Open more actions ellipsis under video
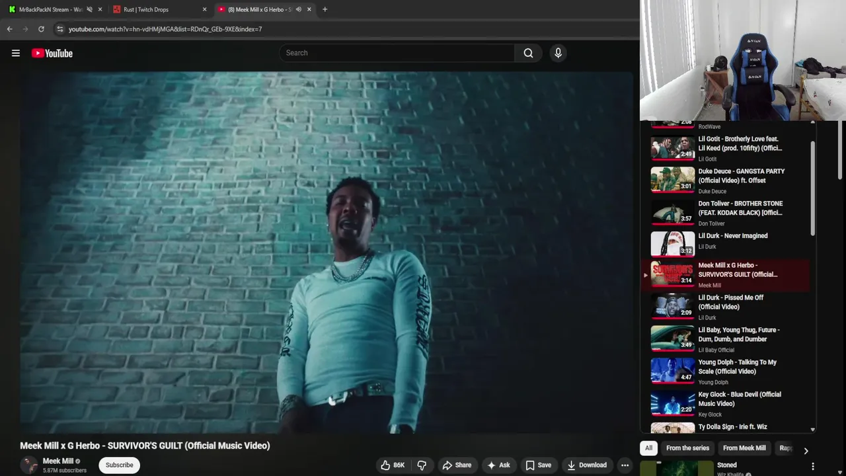The height and width of the screenshot is (476, 846). click(625, 465)
